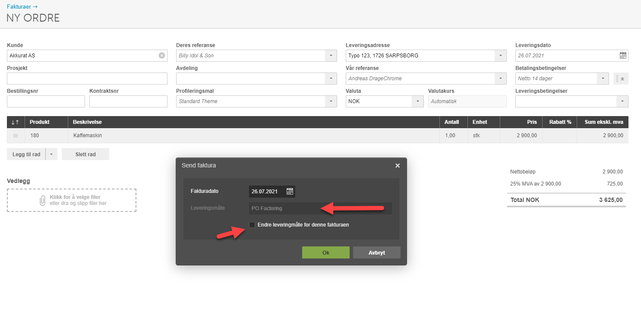The height and width of the screenshot is (312, 641).
Task: Click the Valutakurs Automatisk field
Action: [467, 101]
